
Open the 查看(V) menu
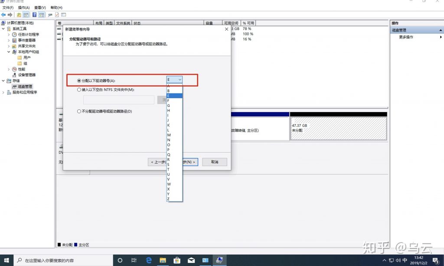[x=40, y=8]
